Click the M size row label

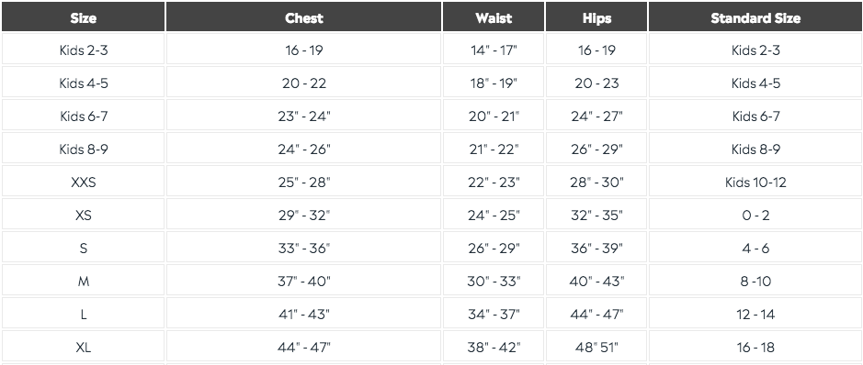click(83, 280)
